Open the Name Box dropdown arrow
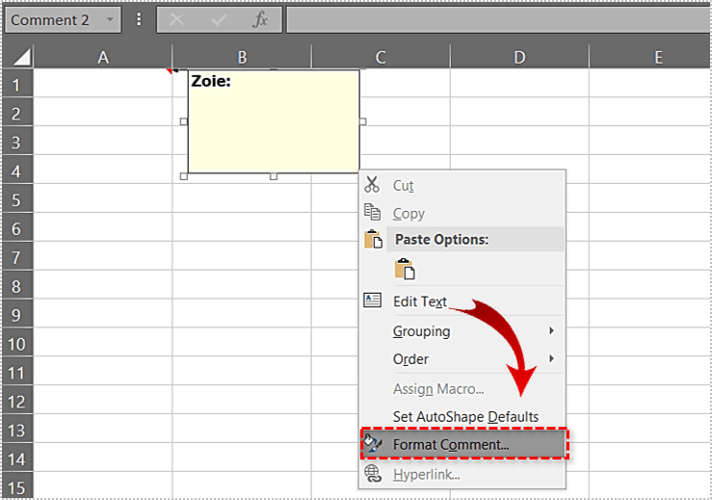Screen dimensions: 712x500 tap(109, 19)
